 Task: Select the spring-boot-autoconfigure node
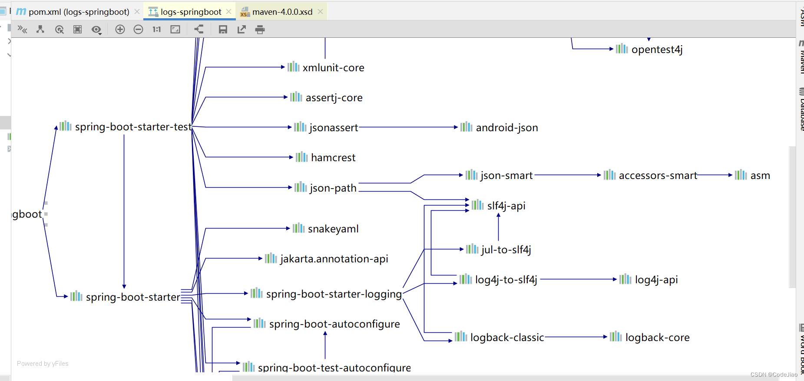[x=327, y=324]
